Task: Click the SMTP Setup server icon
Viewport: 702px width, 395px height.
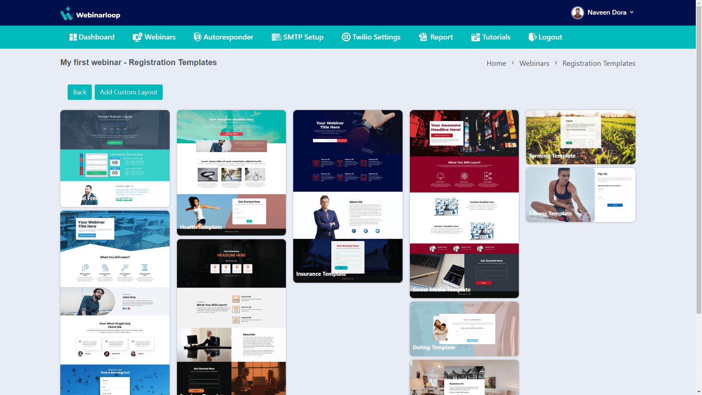Action: point(276,37)
